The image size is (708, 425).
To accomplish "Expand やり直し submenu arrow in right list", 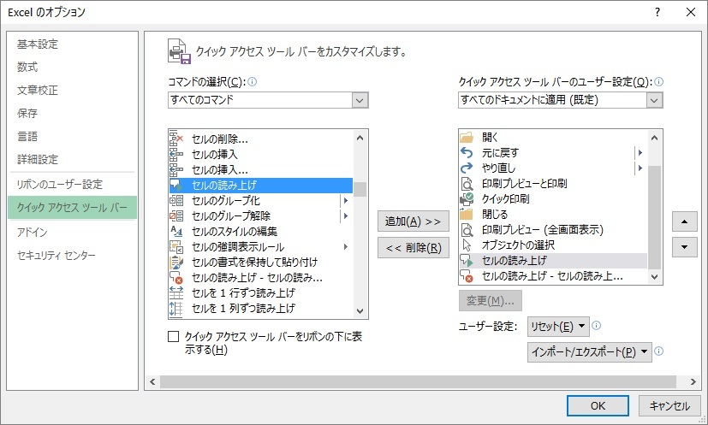I will point(640,168).
